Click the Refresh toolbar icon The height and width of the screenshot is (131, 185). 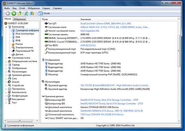pyautogui.click(x=26, y=13)
